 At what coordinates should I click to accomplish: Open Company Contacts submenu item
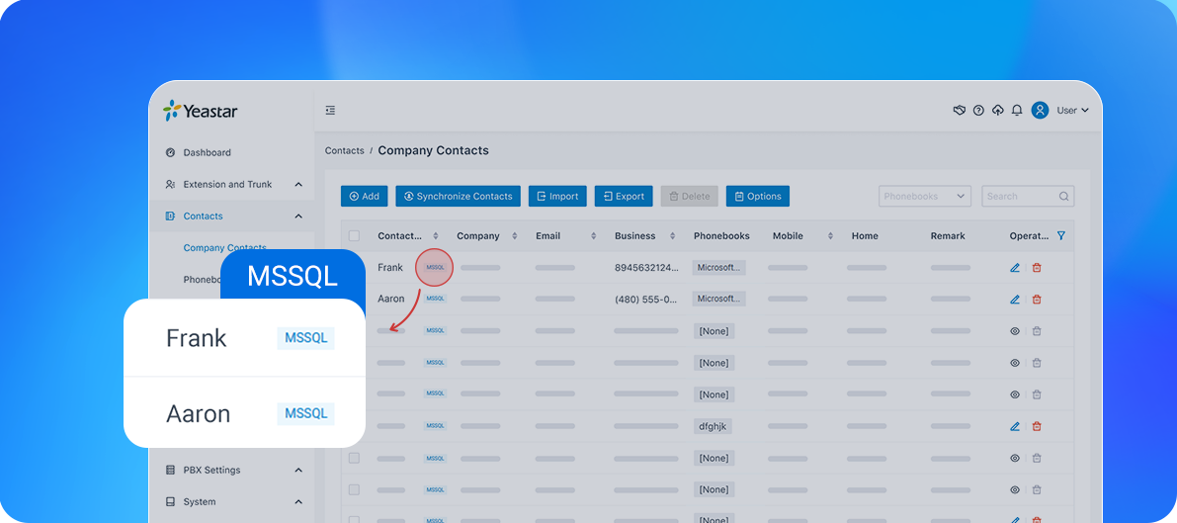[x=224, y=247]
